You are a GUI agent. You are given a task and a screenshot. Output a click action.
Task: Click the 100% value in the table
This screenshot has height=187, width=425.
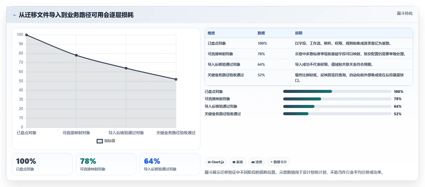coord(262,43)
